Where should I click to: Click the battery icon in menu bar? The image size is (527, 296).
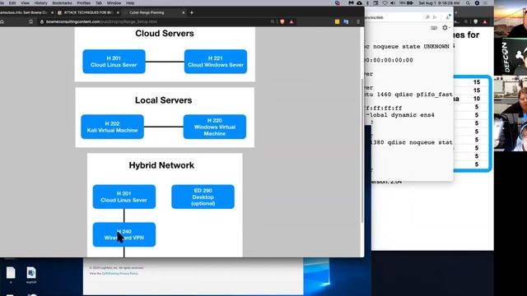click(410, 2)
